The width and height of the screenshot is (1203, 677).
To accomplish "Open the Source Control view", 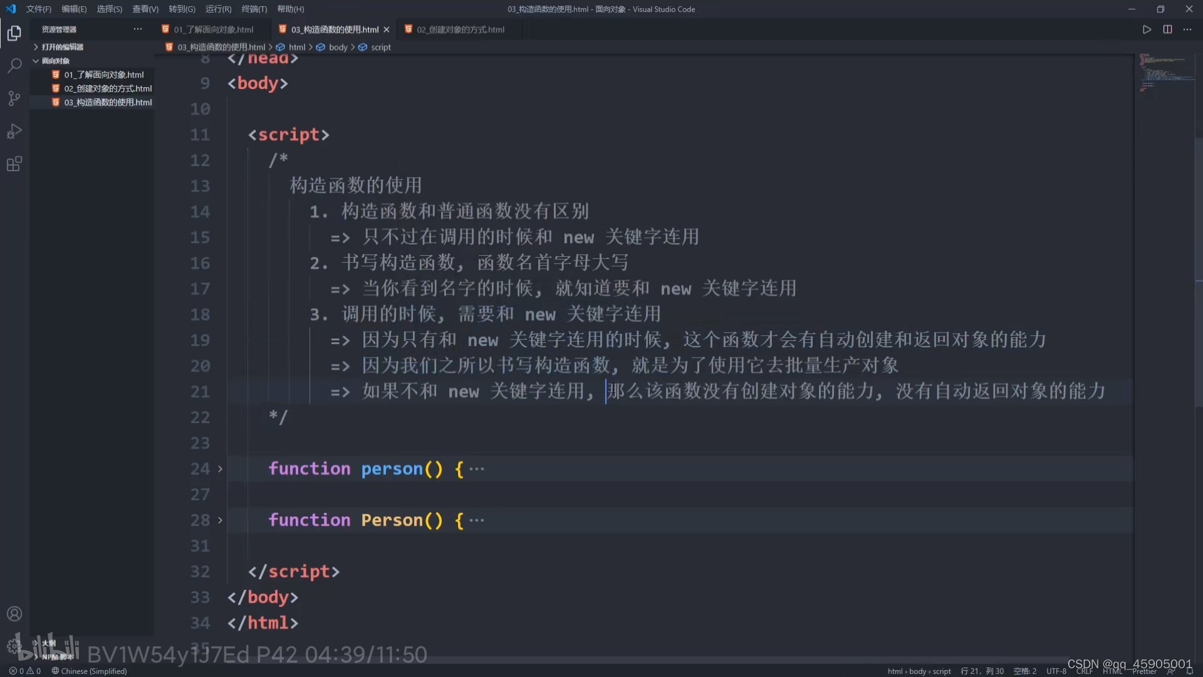I will (x=14, y=98).
